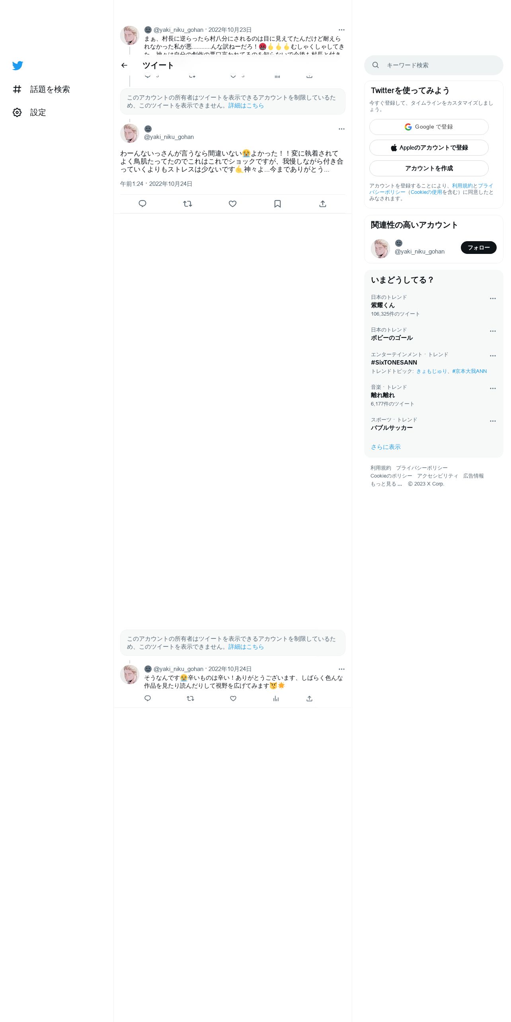Open more options for バブルサッカー trend

(493, 421)
